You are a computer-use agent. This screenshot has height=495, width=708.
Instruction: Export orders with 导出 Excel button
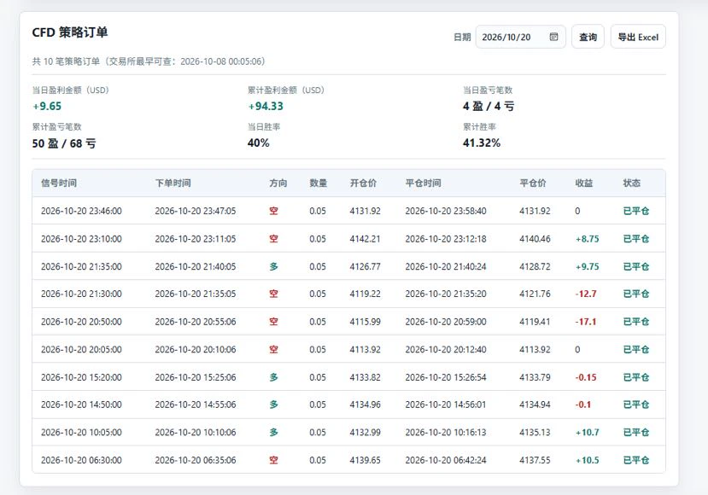tap(638, 37)
